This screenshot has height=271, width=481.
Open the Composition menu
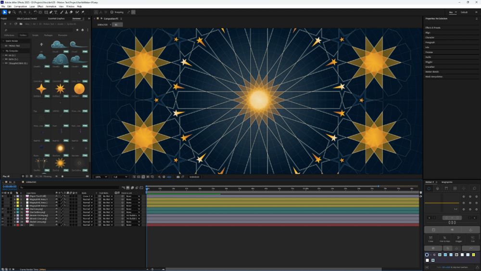pyautogui.click(x=20, y=6)
